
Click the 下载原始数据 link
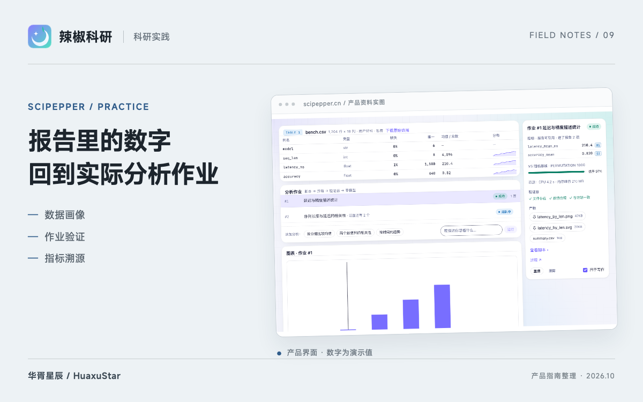pos(397,130)
